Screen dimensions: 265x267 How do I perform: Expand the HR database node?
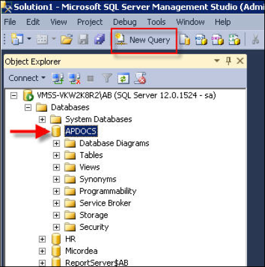click(42, 239)
